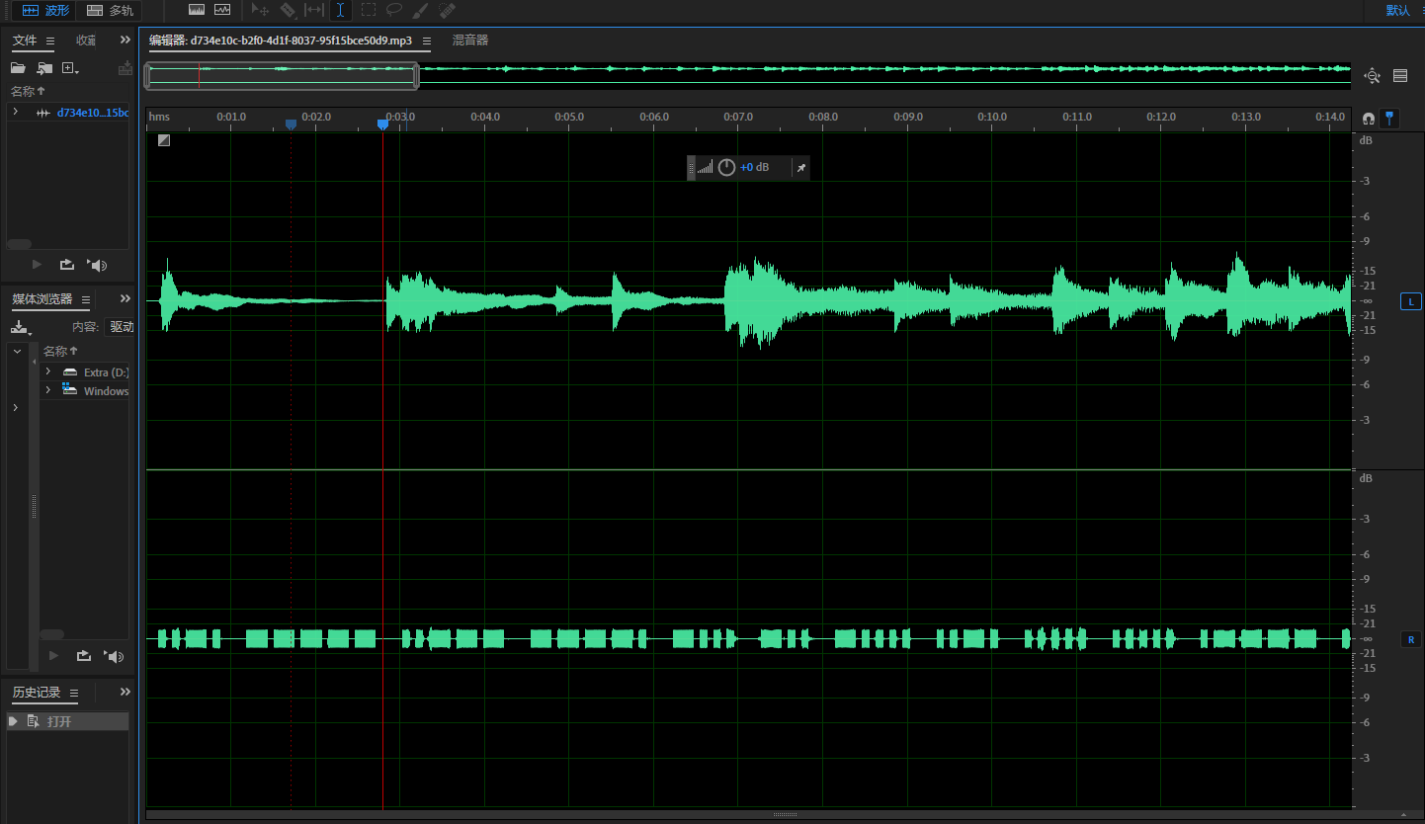
Task: Select the Lasso Selection tool
Action: tap(394, 10)
